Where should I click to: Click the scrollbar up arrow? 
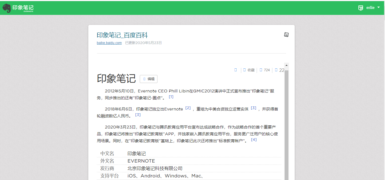coord(287,65)
